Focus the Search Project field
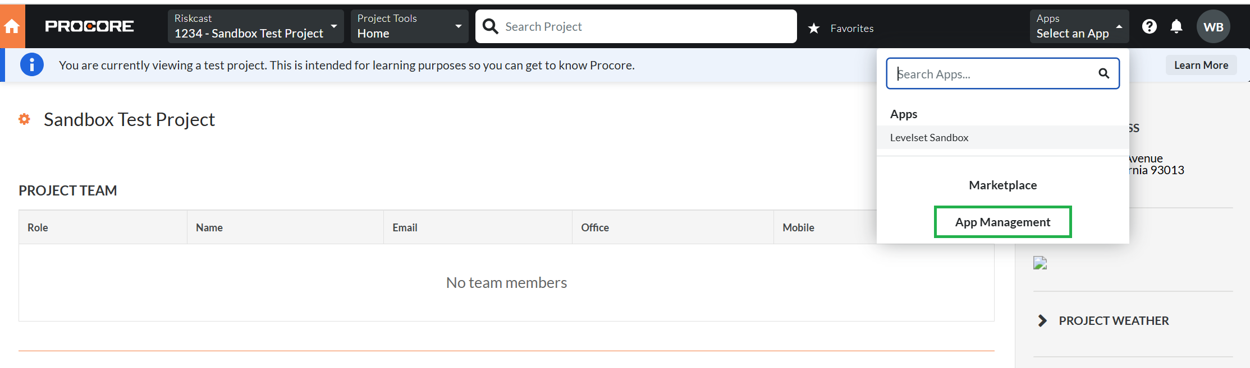Screen dimensions: 1250x368 point(645,26)
